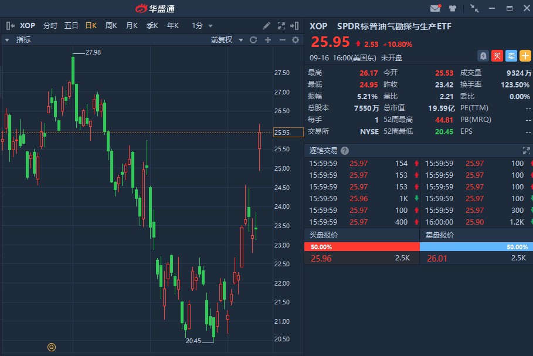This screenshot has height=356, width=533.
Task: Click the 最高 value 26.17
Action: pyautogui.click(x=368, y=73)
